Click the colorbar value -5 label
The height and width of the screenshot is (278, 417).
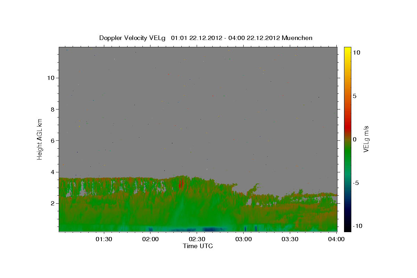(356, 183)
